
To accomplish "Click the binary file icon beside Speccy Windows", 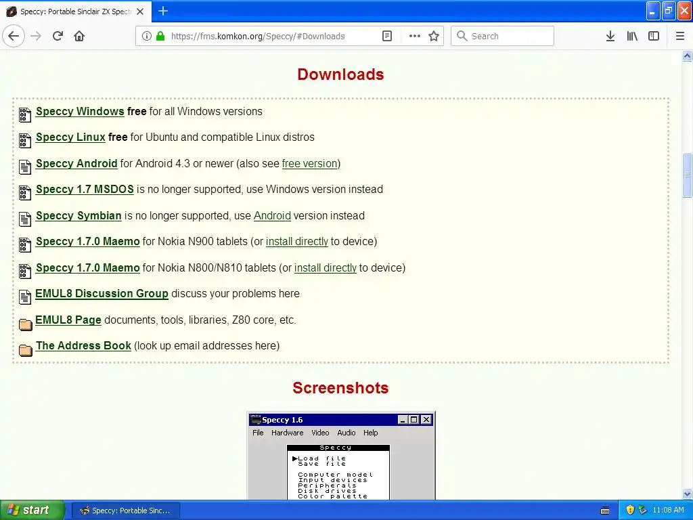I will [x=25, y=114].
